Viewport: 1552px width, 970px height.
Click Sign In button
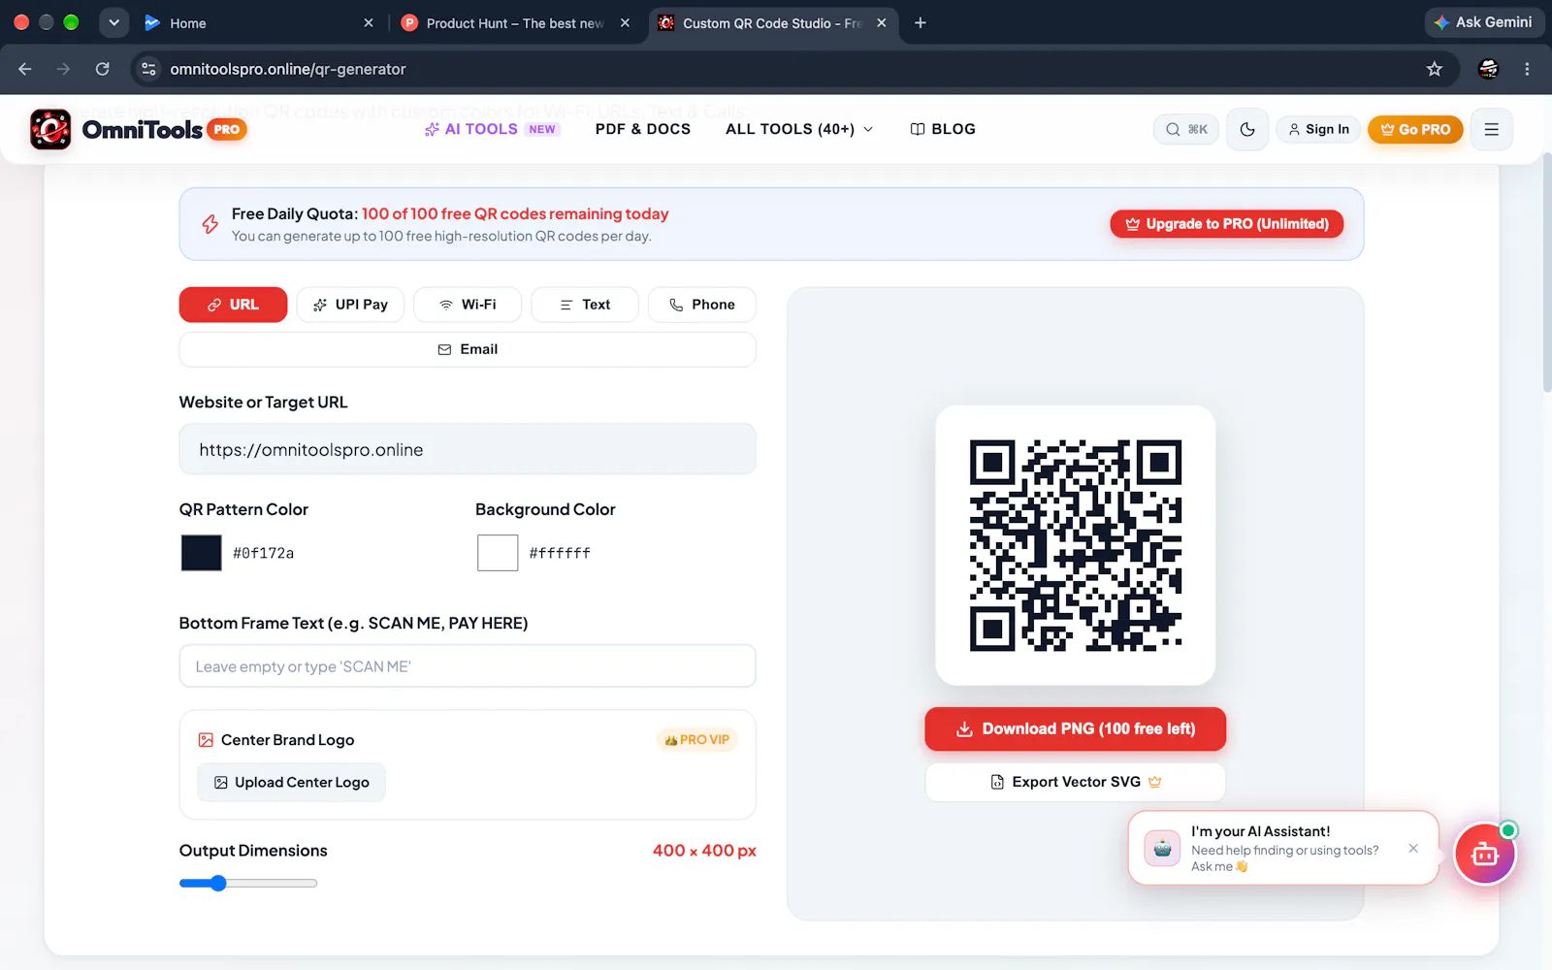coord(1318,129)
